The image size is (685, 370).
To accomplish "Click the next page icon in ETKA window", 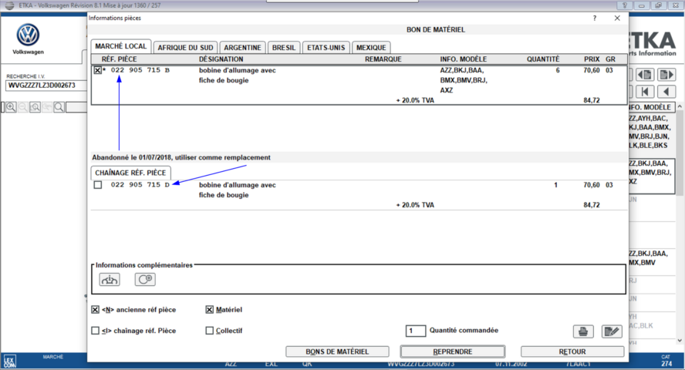I will (666, 75).
